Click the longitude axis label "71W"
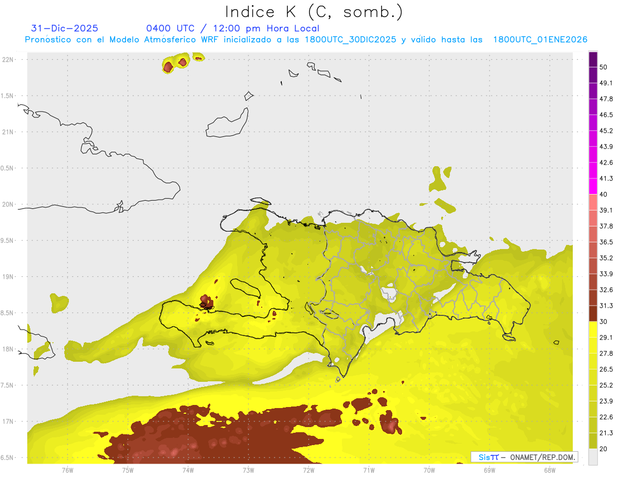This screenshot has height=477, width=617. tap(369, 470)
